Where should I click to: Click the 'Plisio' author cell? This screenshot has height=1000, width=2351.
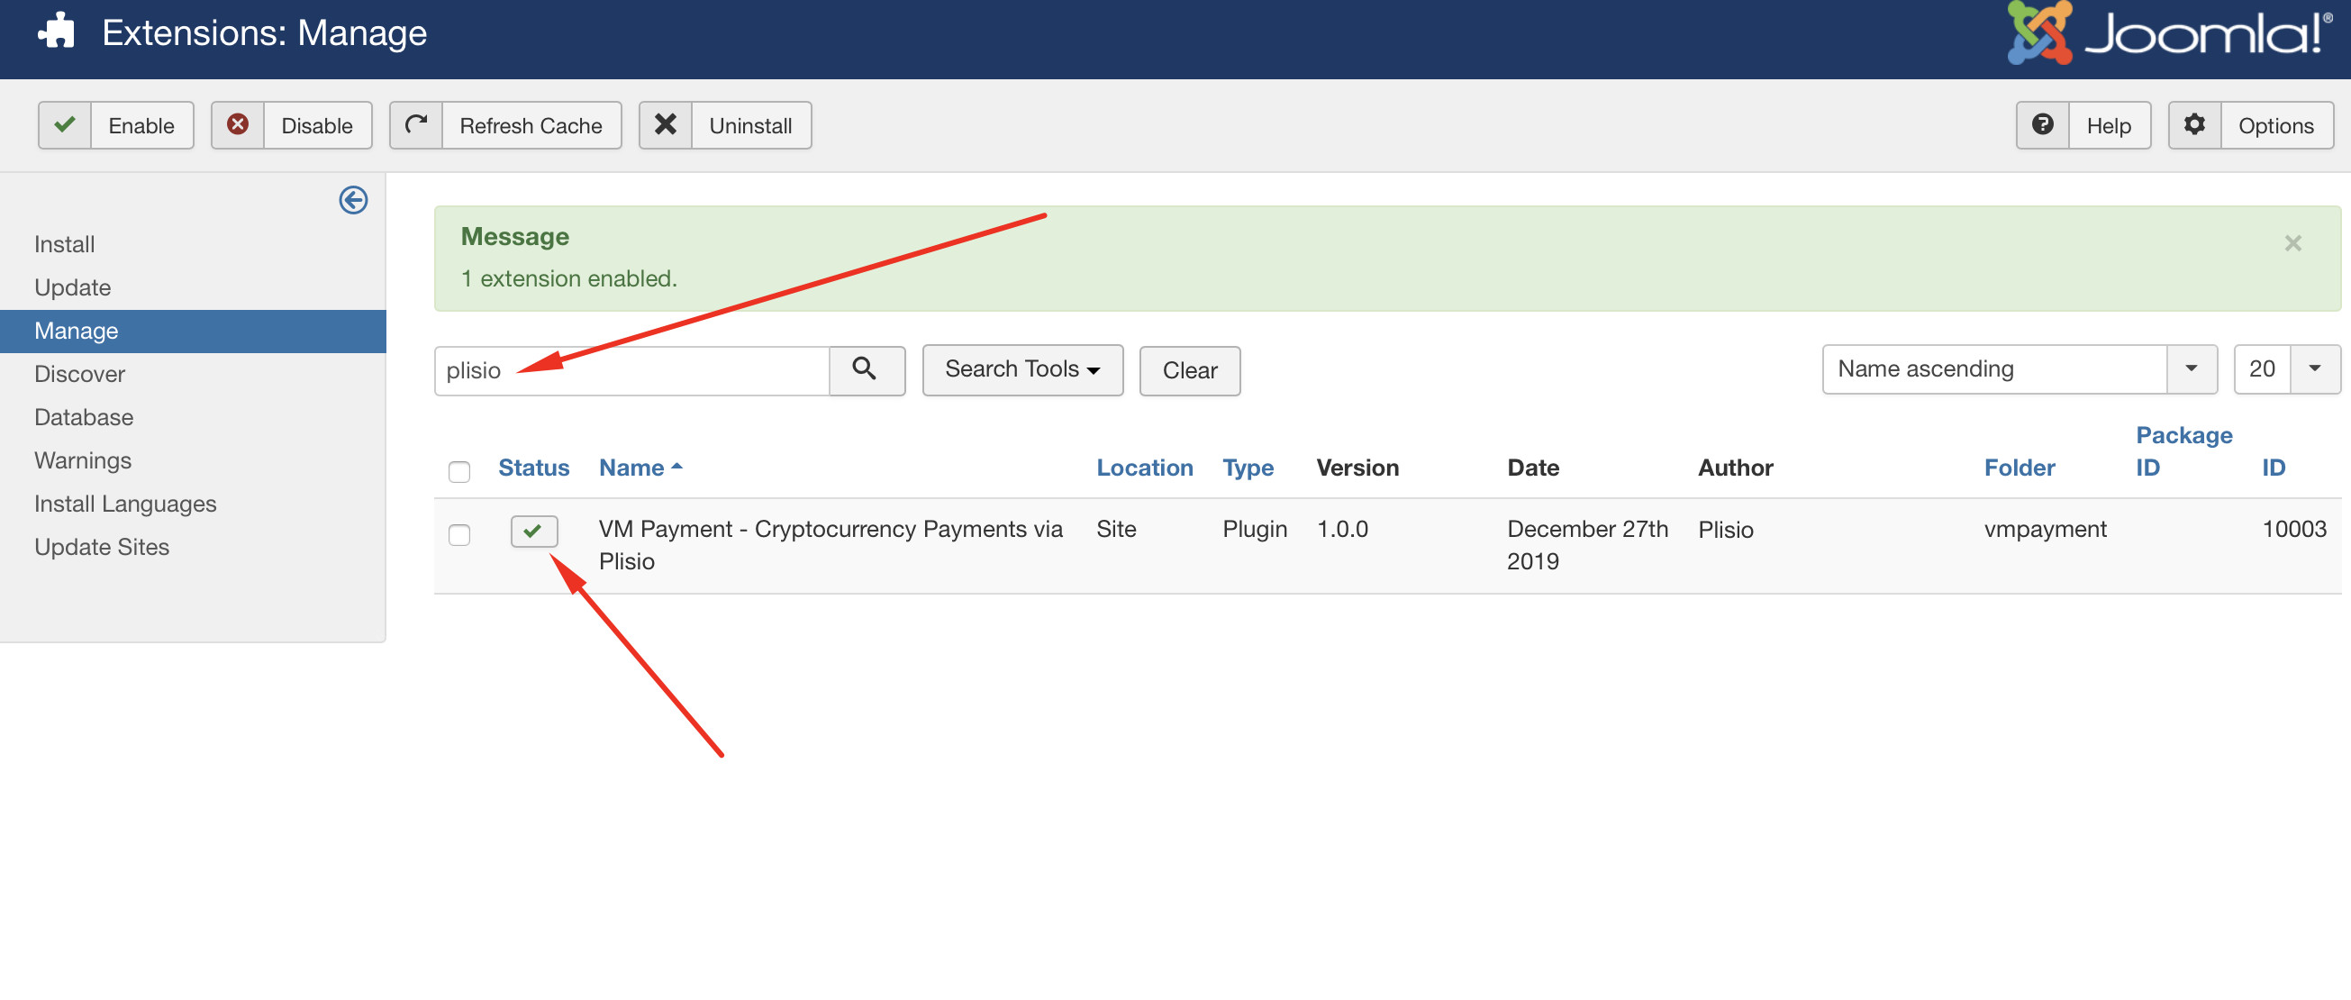[x=1725, y=530]
